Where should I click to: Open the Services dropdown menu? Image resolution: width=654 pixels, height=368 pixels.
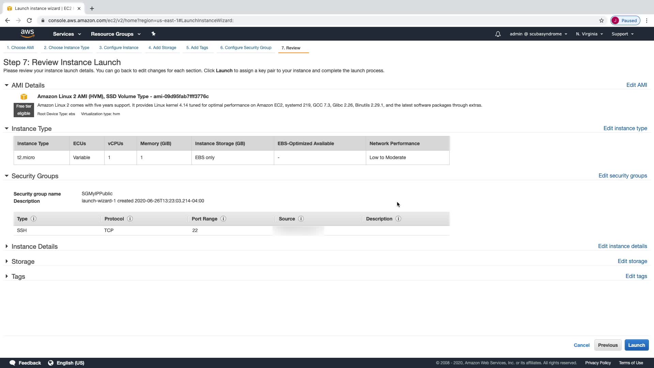tap(67, 34)
